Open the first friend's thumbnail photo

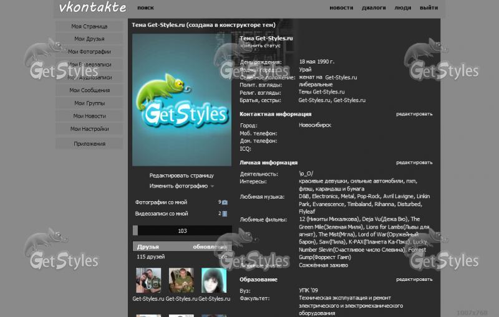(x=148, y=280)
